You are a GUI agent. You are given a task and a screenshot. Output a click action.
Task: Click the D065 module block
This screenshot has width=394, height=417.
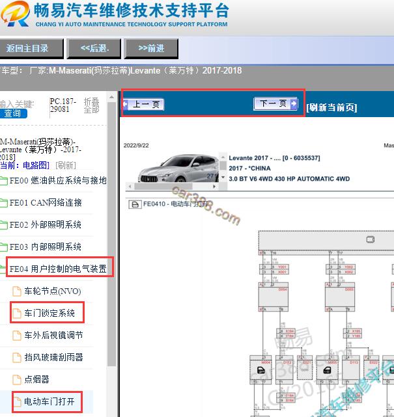coord(340,297)
